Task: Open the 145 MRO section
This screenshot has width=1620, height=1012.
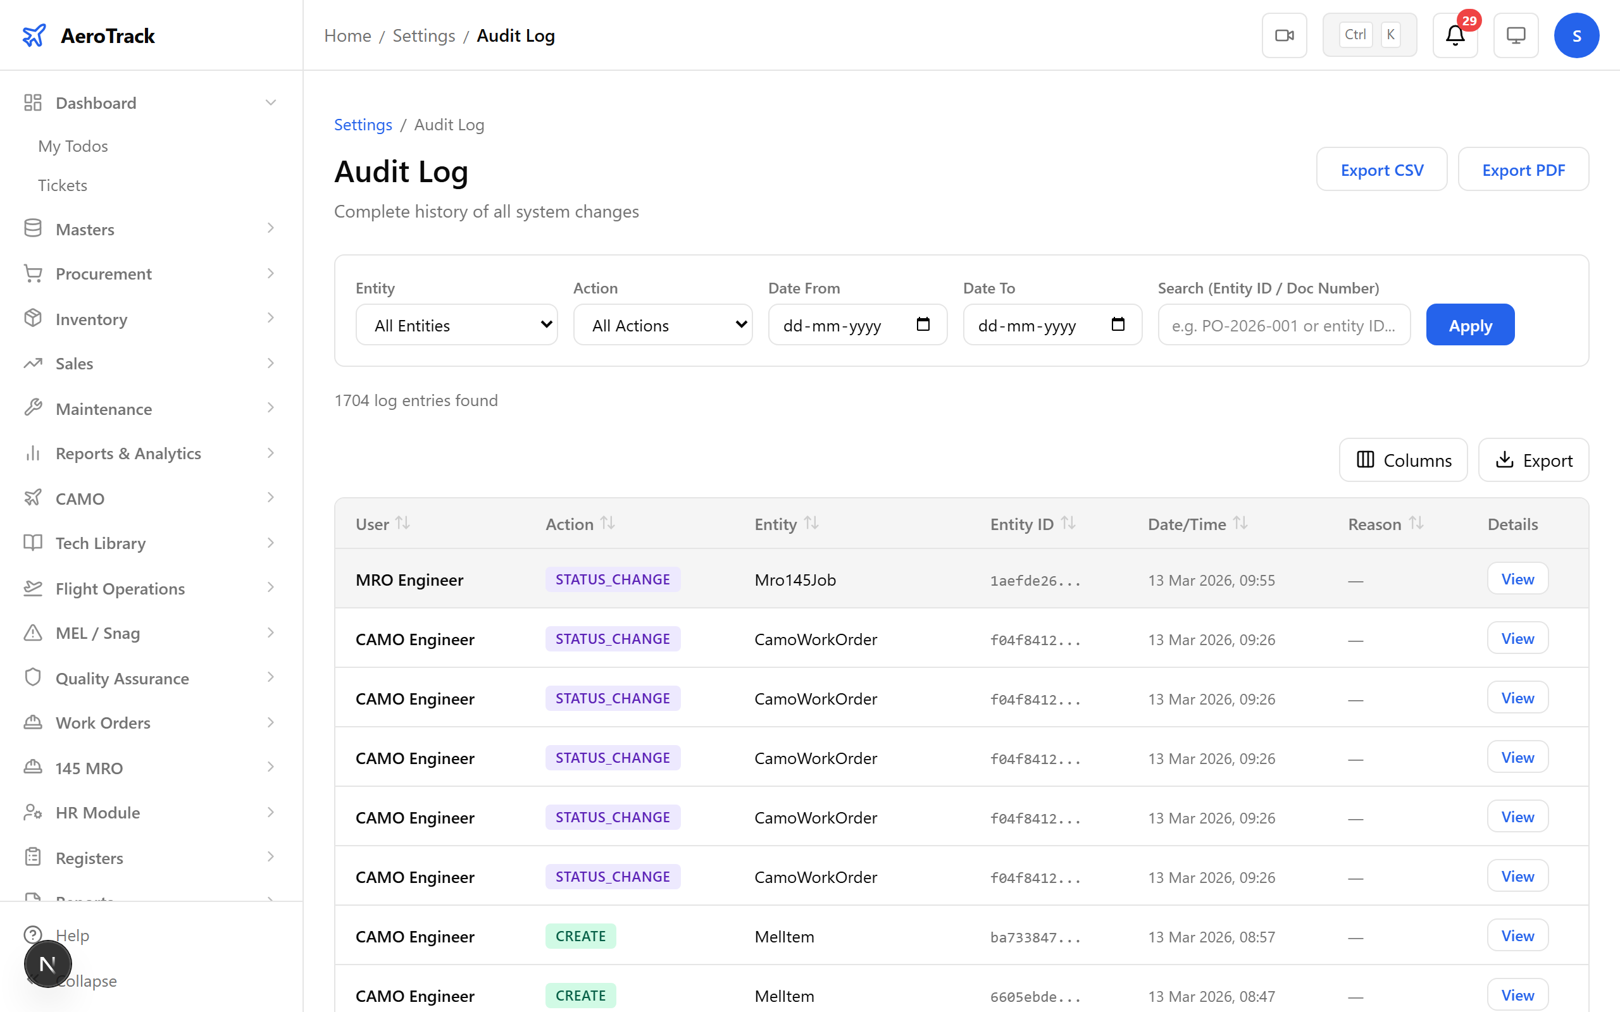Action: 89,768
